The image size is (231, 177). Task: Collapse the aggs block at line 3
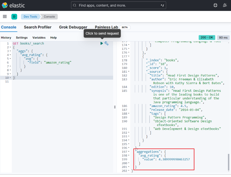click(x=10, y=51)
